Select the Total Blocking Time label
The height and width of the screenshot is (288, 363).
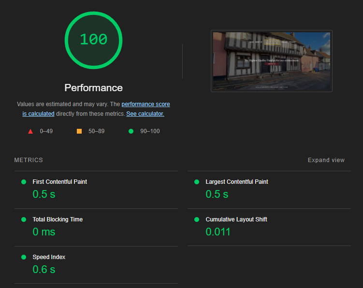(58, 219)
